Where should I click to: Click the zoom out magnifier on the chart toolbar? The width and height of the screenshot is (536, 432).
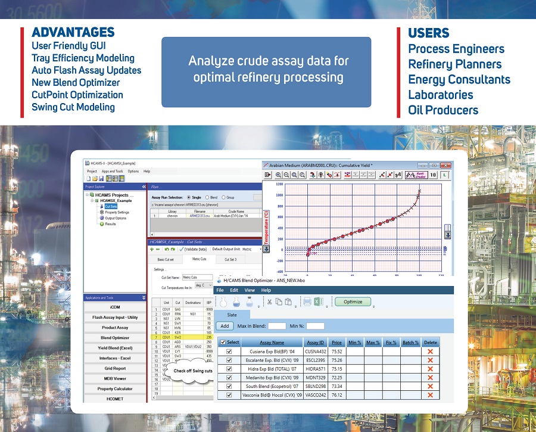[286, 175]
